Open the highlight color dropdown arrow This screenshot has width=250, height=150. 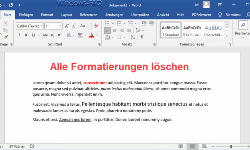[85, 35]
